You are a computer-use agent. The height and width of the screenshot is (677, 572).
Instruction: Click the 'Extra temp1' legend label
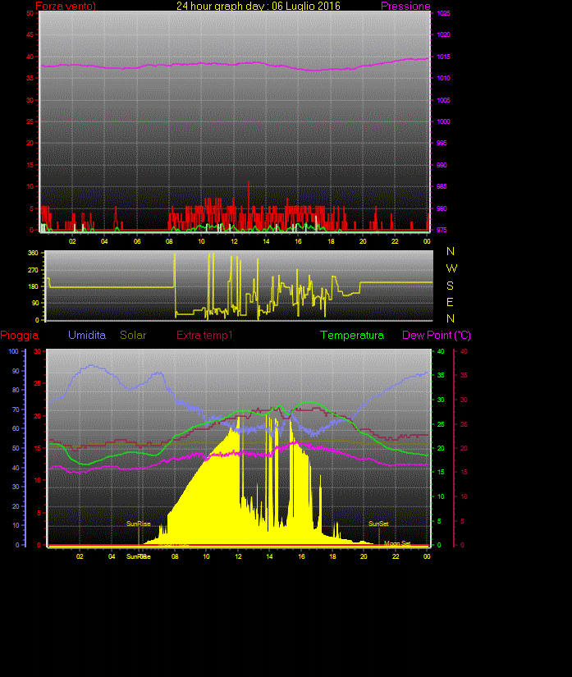coord(204,335)
